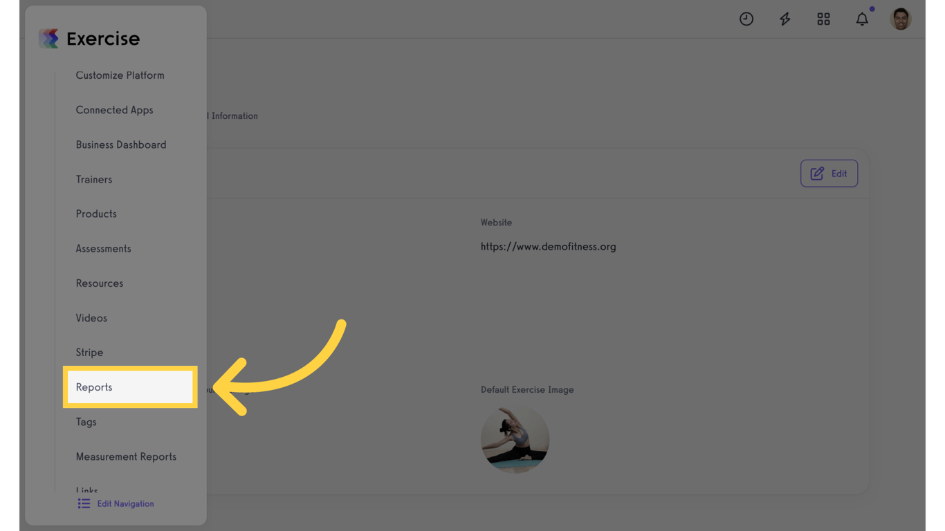The width and height of the screenshot is (945, 531).
Task: Select Trainers in the navigation
Action: 93,179
